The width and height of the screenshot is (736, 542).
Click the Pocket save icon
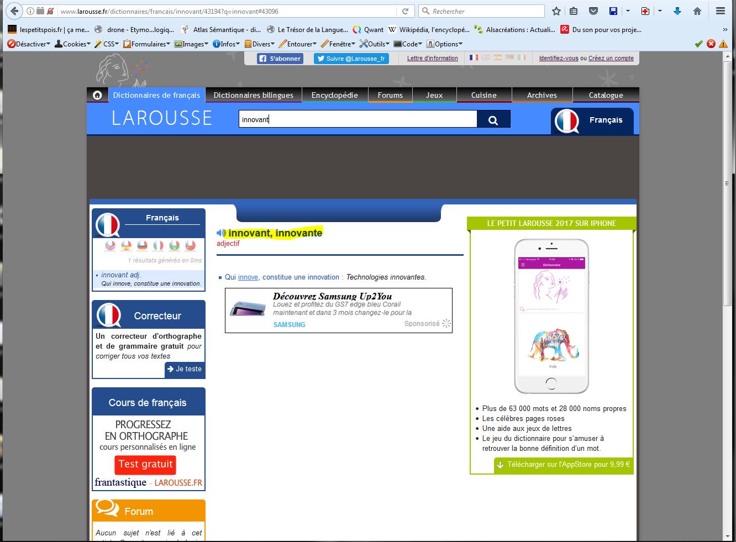tap(593, 11)
